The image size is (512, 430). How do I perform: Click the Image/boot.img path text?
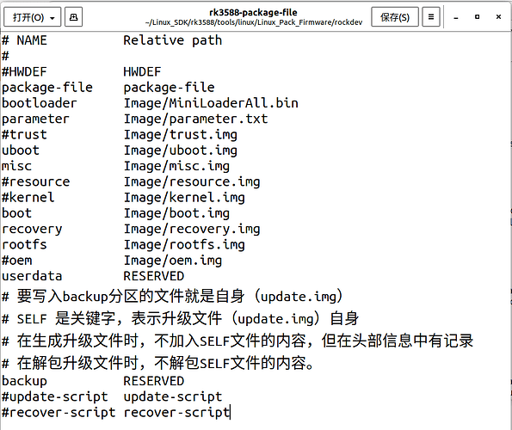[176, 213]
